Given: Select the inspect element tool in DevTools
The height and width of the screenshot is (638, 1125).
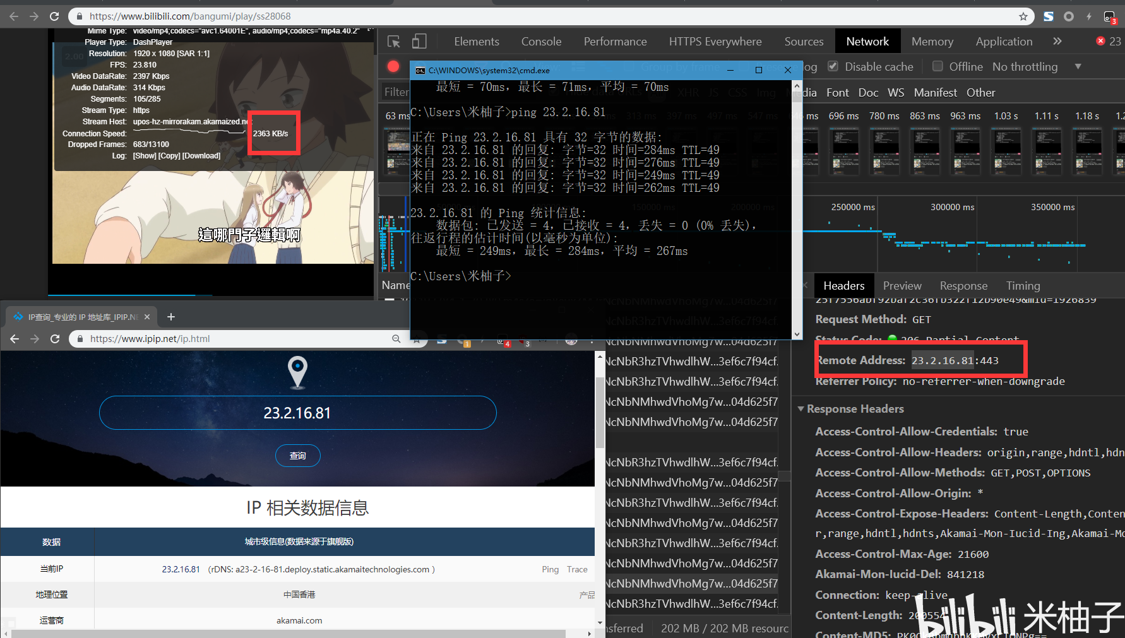Looking at the screenshot, I should (393, 41).
